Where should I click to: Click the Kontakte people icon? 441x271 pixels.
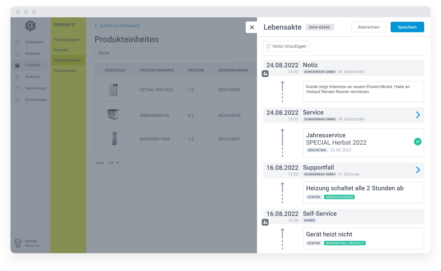(x=17, y=54)
